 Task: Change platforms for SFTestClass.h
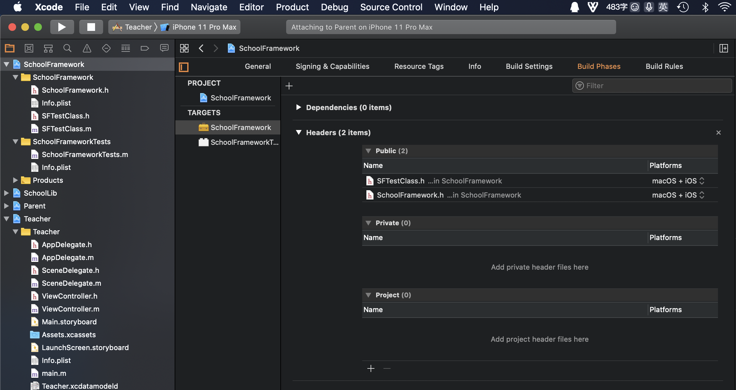pos(678,181)
